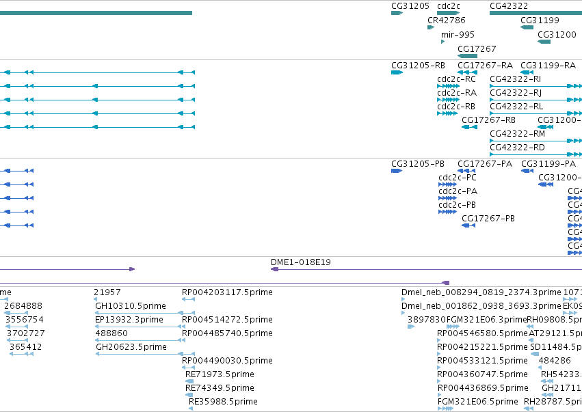This screenshot has height=412, width=582.
Task: Click the cdc2c-PB protein label
Action: click(457, 205)
